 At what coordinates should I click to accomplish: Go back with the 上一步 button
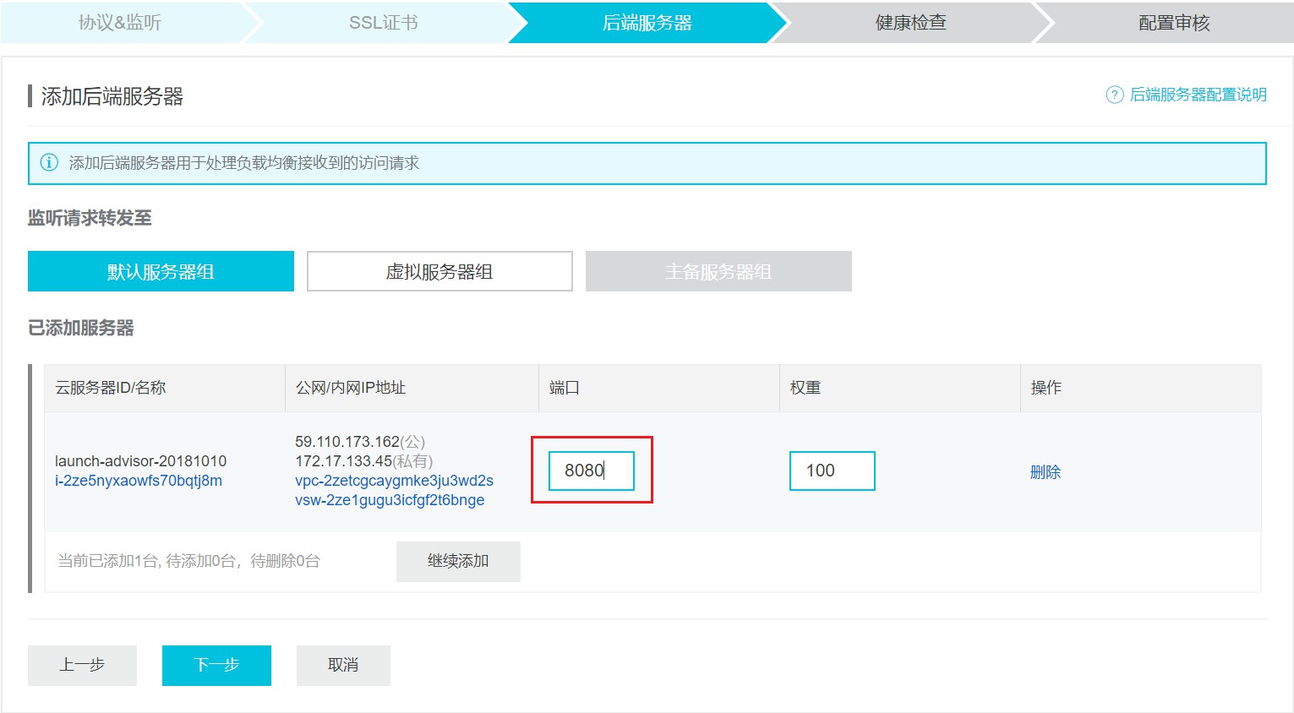click(x=82, y=665)
